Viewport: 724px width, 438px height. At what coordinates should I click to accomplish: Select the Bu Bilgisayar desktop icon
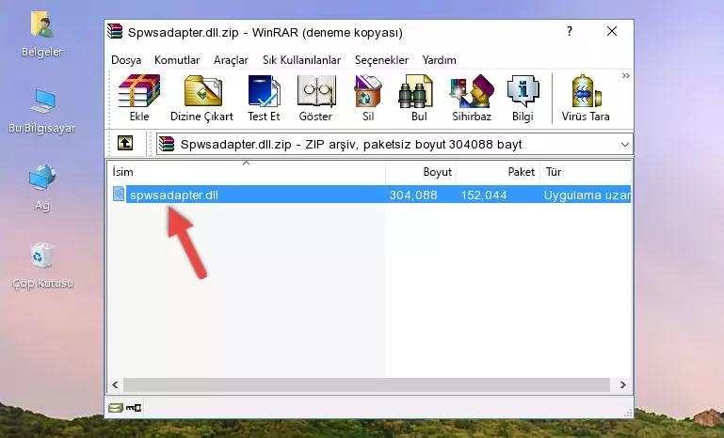tap(42, 112)
